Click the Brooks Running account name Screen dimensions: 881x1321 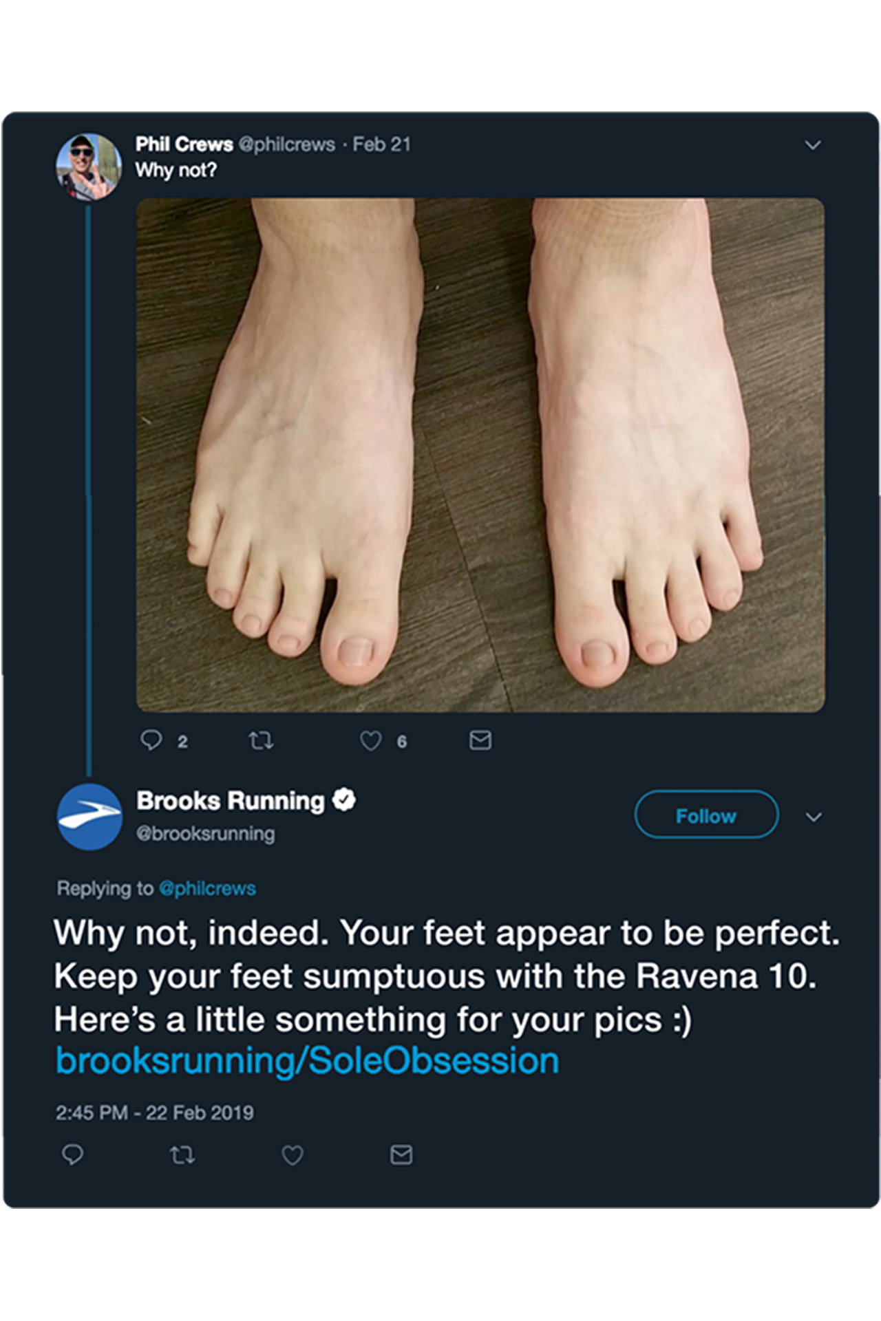click(230, 801)
